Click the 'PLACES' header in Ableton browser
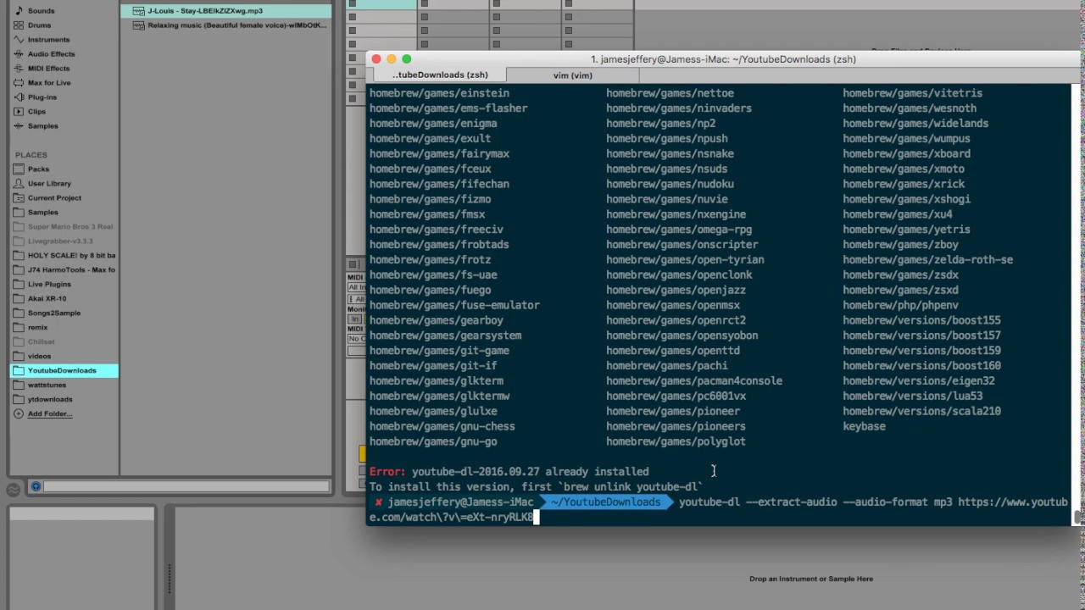The image size is (1085, 610). click(x=31, y=155)
